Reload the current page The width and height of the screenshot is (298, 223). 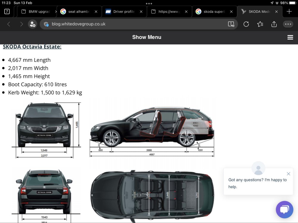click(246, 24)
